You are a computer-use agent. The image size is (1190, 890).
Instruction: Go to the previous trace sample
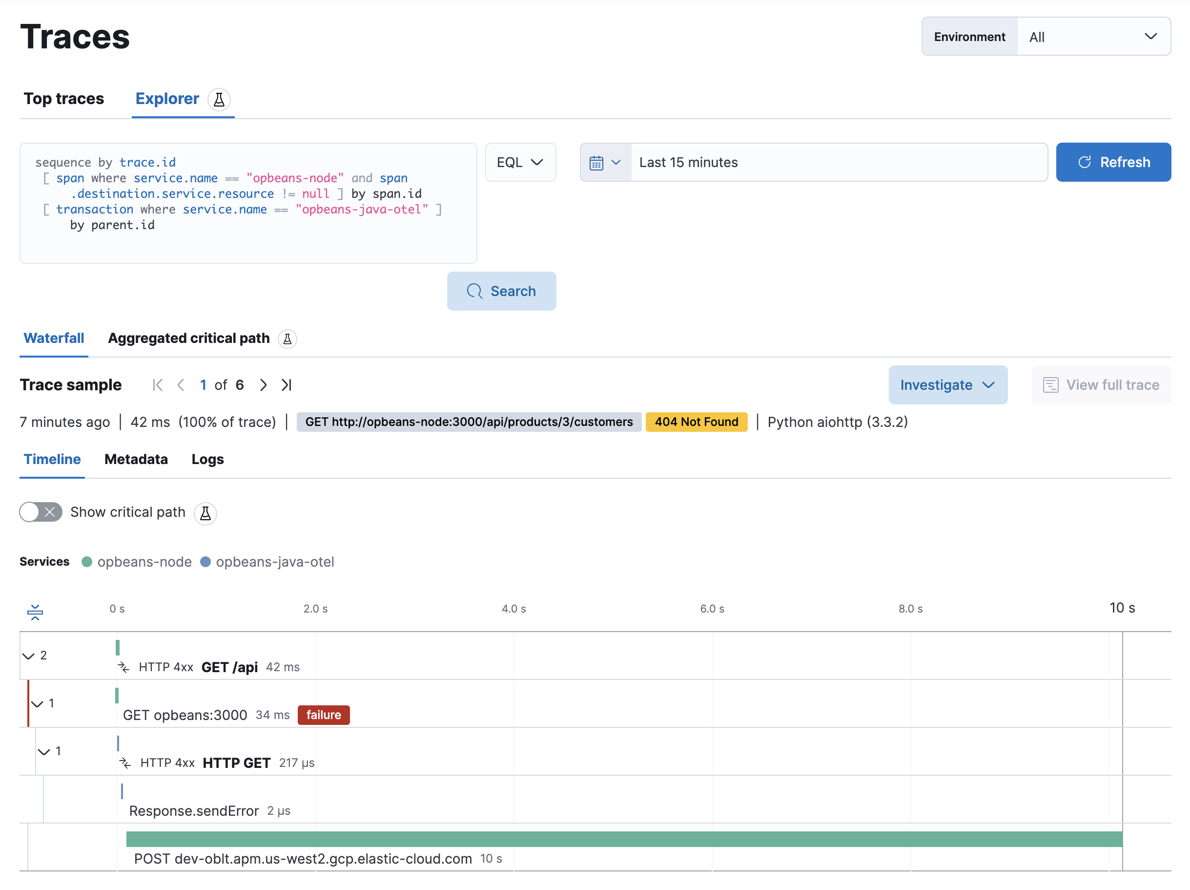click(x=181, y=385)
